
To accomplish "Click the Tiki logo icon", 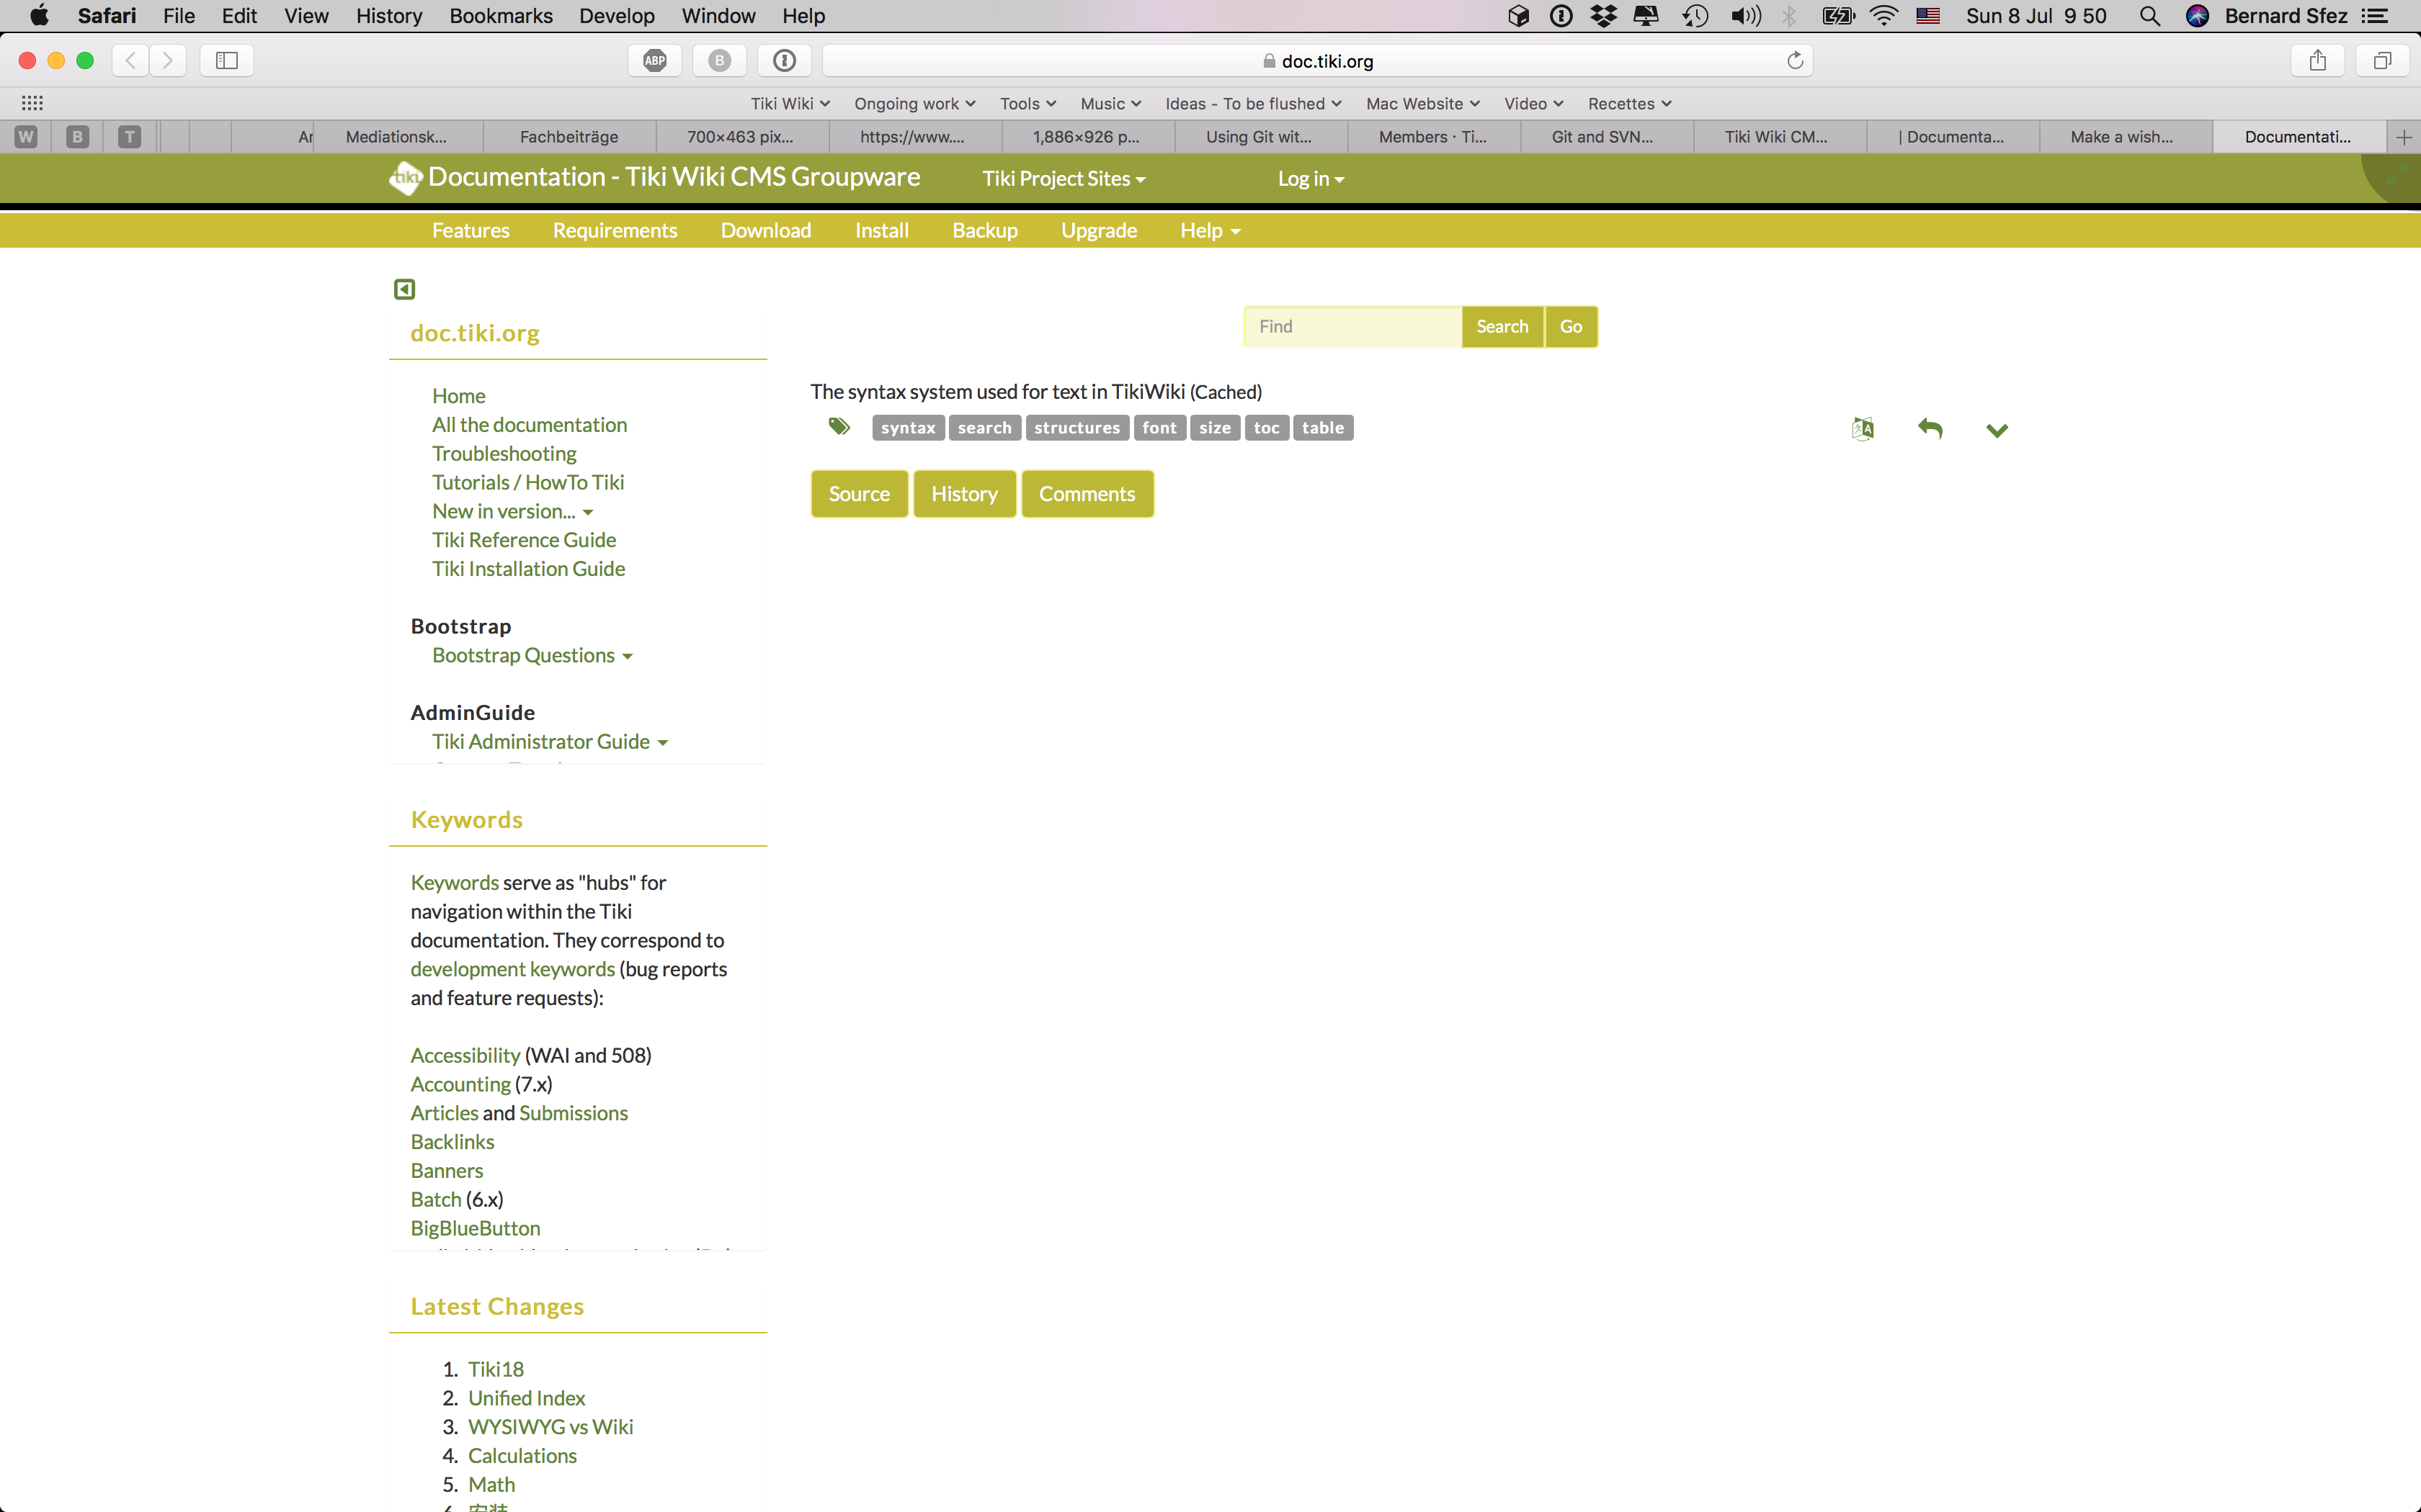I will click(x=405, y=178).
